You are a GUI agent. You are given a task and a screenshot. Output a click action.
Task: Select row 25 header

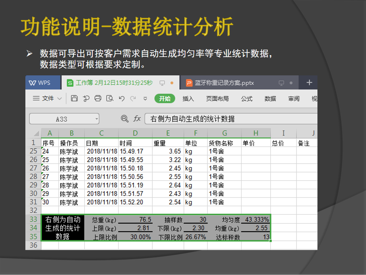click(x=33, y=151)
